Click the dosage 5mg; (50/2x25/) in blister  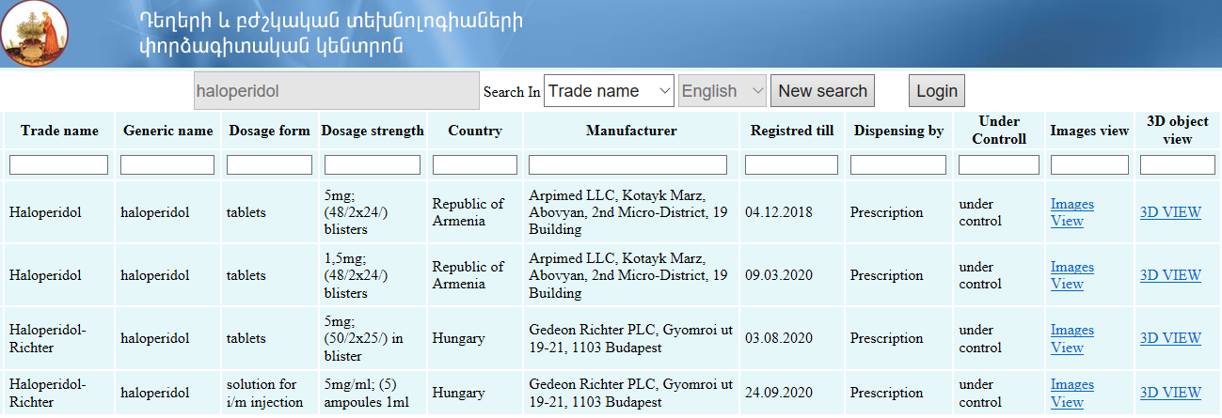coord(364,338)
